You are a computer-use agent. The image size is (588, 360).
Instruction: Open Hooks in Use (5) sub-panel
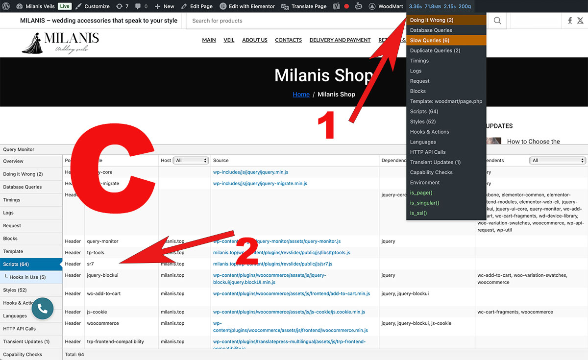[x=31, y=277]
